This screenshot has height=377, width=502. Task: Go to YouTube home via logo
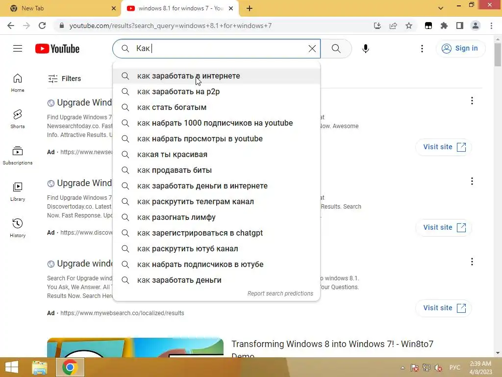[57, 49]
